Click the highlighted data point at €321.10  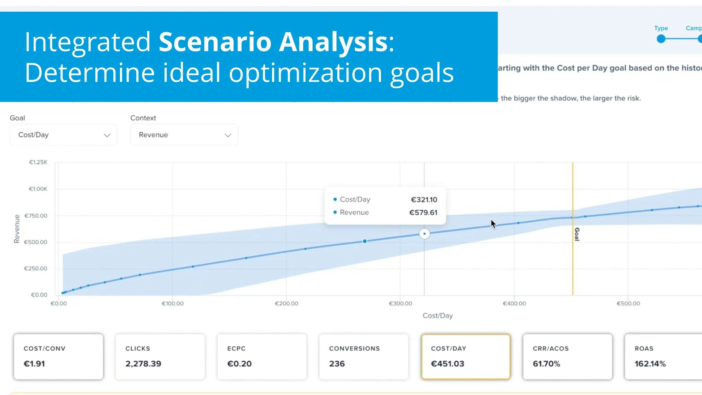[424, 234]
